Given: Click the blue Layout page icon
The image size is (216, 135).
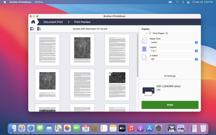Looking at the screenshot, I should point(144,49).
